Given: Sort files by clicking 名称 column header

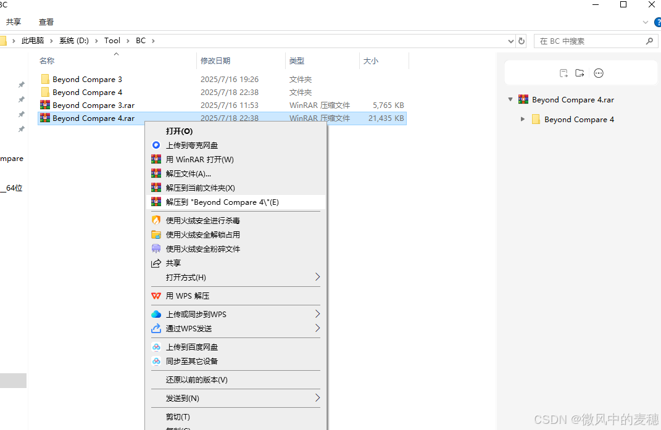Looking at the screenshot, I should [x=46, y=60].
